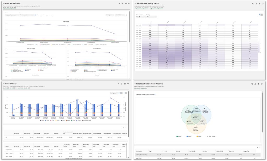Click the share icon on Sales Performance
This screenshot has height=161, width=267.
point(120,3)
